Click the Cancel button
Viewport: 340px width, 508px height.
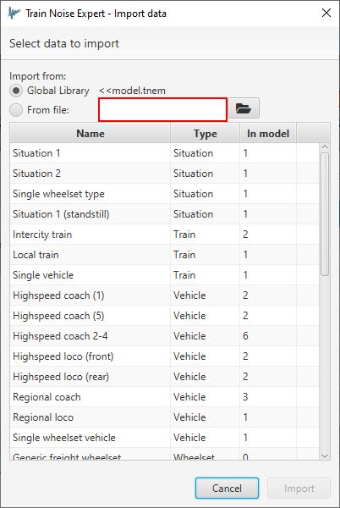click(227, 488)
